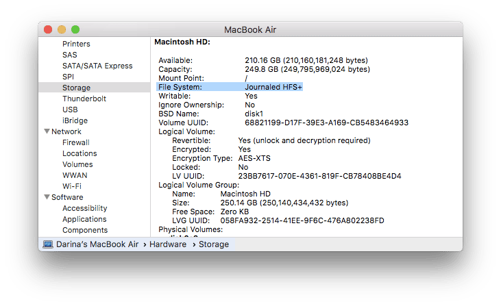Screen dimensions: 501x306
Task: Click the Logical Volume label
Action: point(186,132)
